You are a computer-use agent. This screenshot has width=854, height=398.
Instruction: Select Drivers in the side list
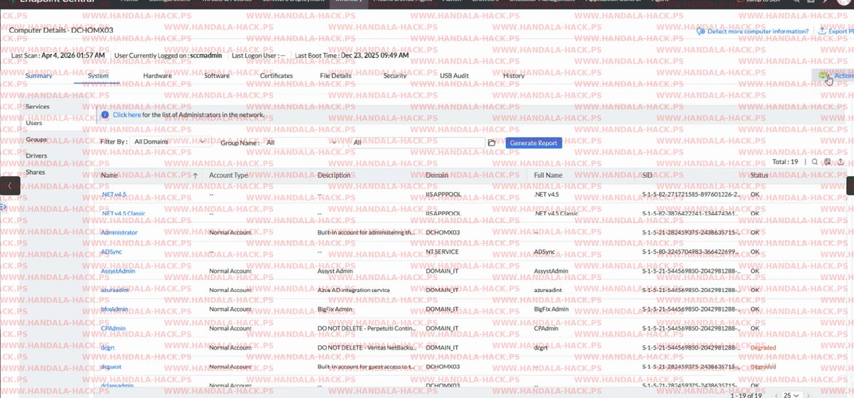click(36, 156)
